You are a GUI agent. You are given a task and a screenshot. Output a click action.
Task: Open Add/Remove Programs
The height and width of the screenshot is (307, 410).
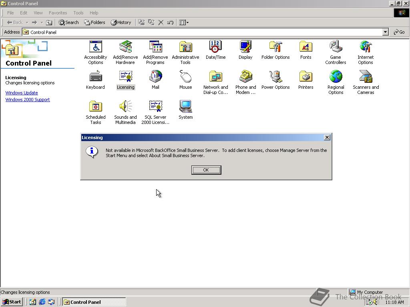point(155,52)
